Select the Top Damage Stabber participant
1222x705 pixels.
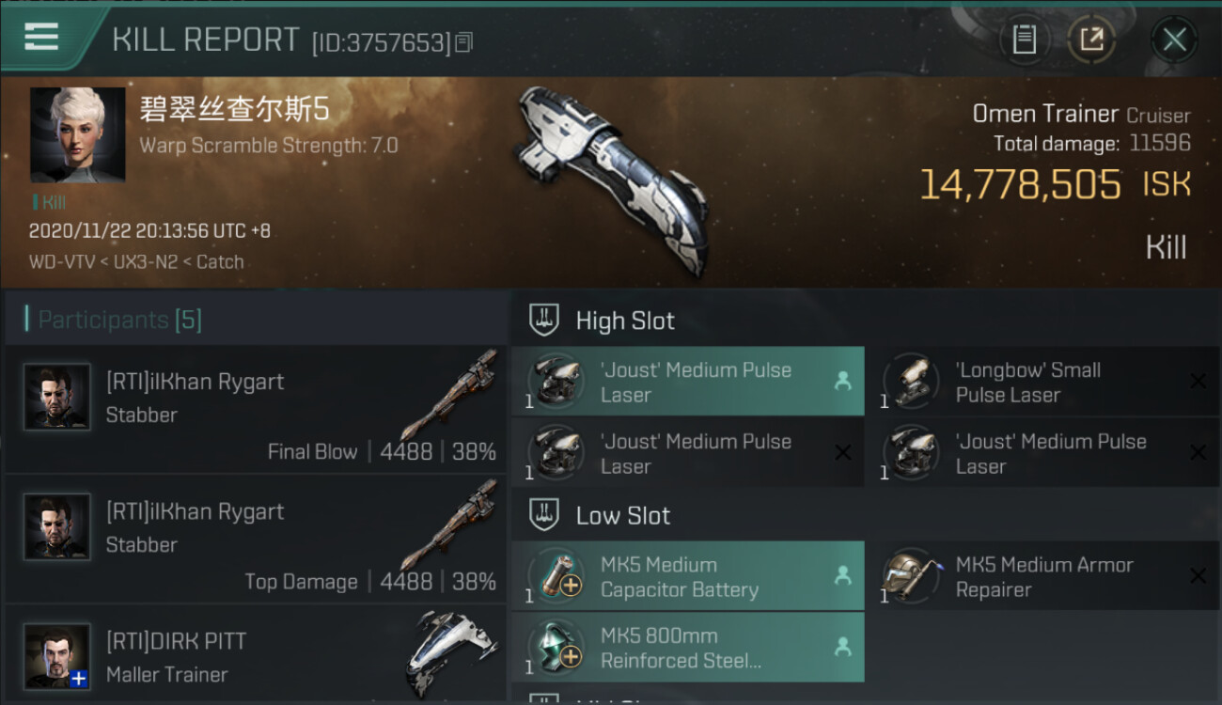[x=256, y=539]
